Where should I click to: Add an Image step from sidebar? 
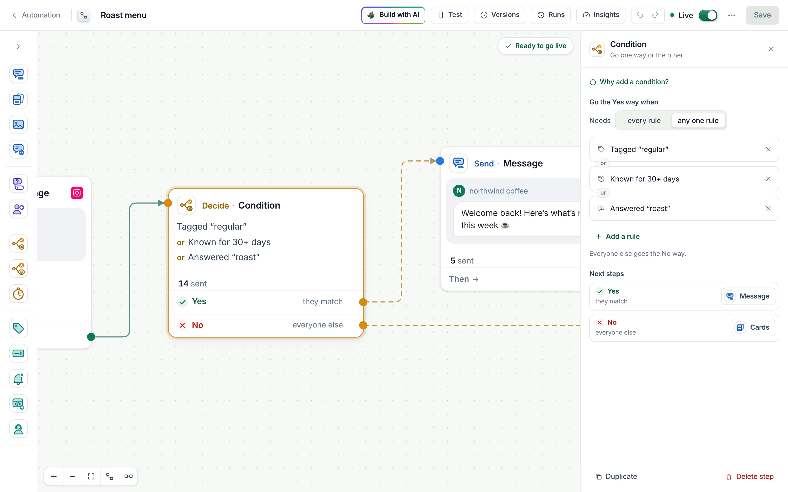click(x=18, y=124)
